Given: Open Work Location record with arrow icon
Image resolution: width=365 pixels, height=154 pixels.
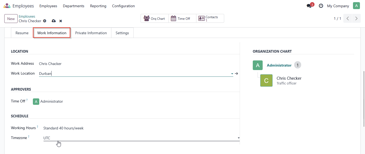Looking at the screenshot, I should point(236,74).
